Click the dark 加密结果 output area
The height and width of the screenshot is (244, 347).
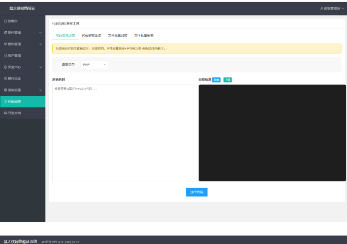272,133
